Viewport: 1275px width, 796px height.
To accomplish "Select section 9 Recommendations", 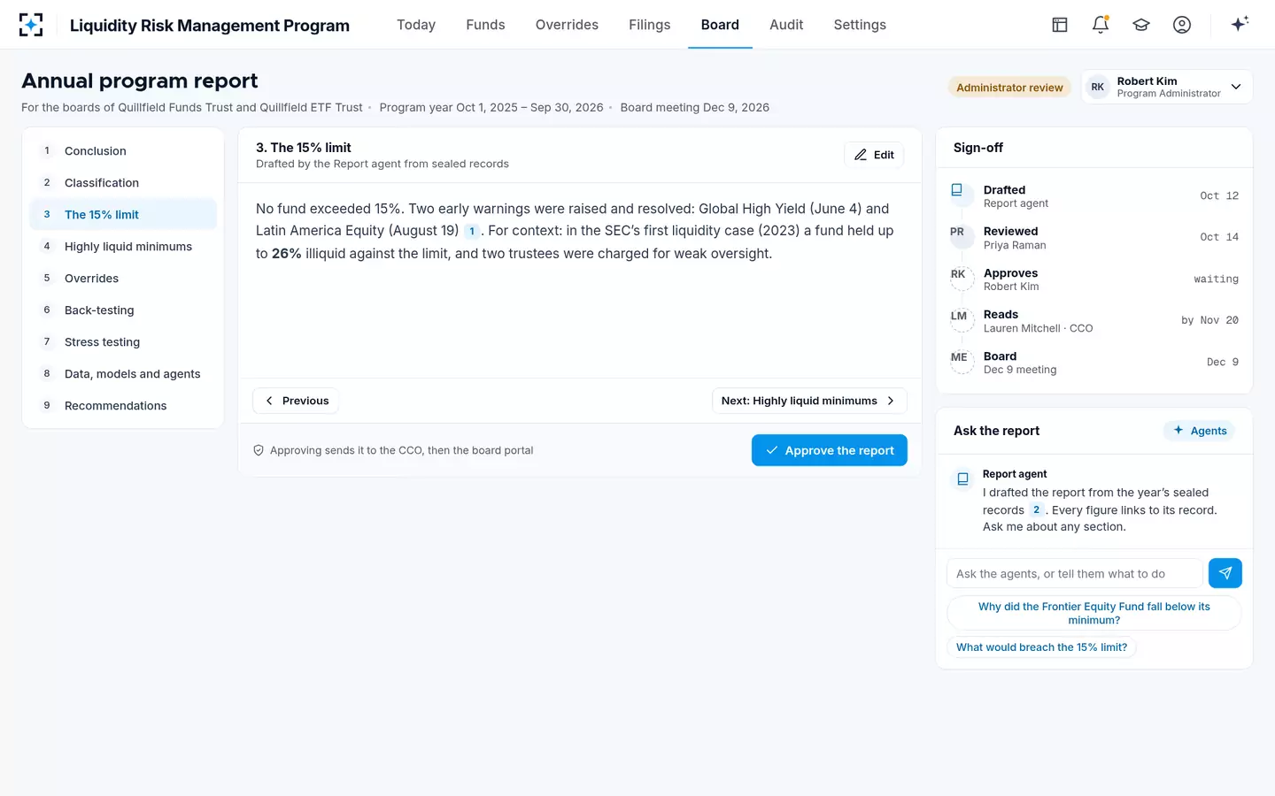I will coord(123,406).
